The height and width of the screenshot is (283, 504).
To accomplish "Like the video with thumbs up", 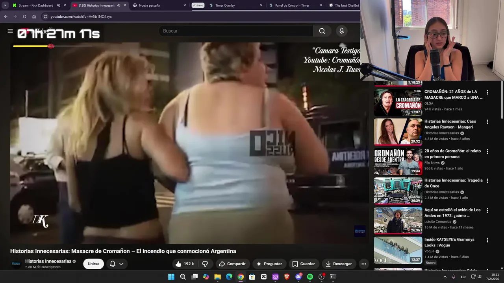I will coord(185,264).
